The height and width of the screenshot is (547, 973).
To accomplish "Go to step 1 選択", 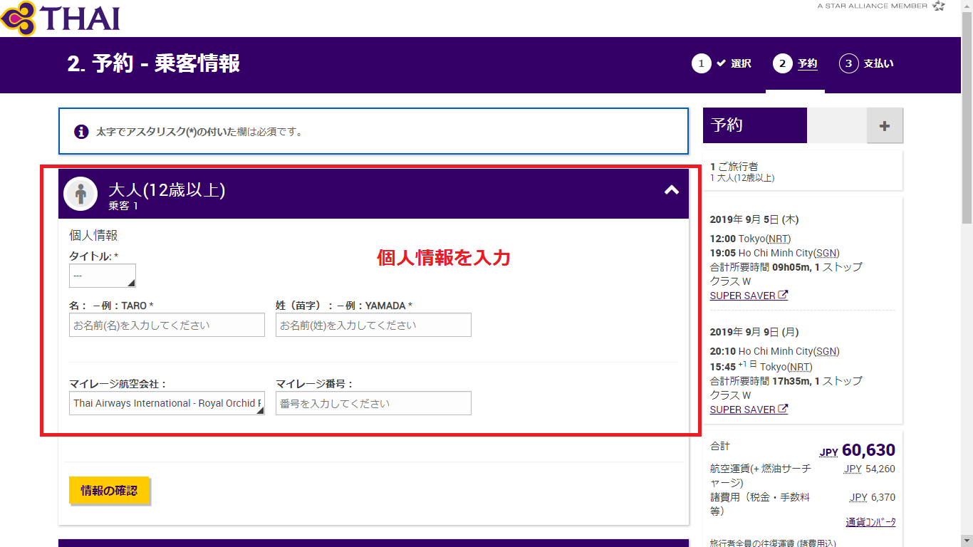I will click(x=722, y=64).
